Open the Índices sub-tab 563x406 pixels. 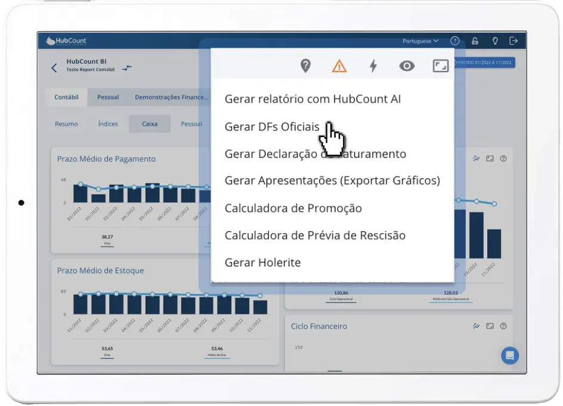[x=108, y=124]
